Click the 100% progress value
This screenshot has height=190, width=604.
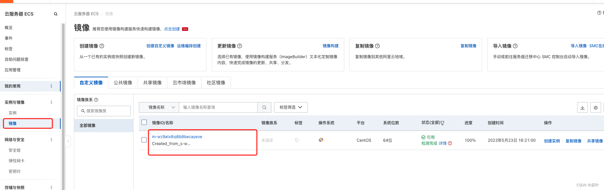coord(470,140)
